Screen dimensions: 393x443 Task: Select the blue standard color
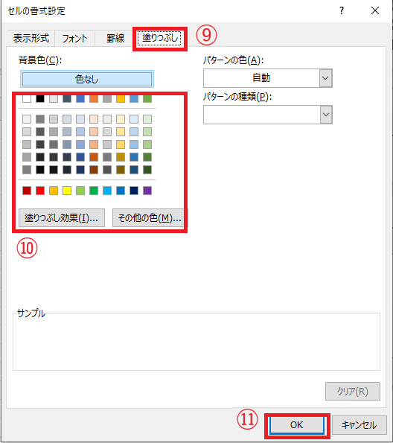pyautogui.click(x=121, y=191)
